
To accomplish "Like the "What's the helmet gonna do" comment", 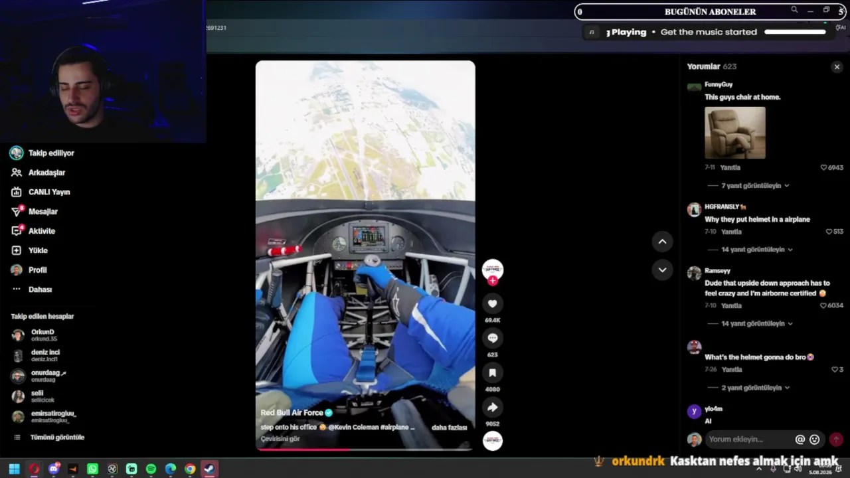I will (x=835, y=370).
